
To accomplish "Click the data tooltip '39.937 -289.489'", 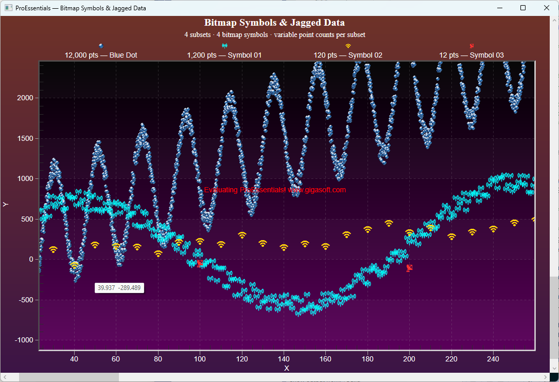I will click(119, 288).
